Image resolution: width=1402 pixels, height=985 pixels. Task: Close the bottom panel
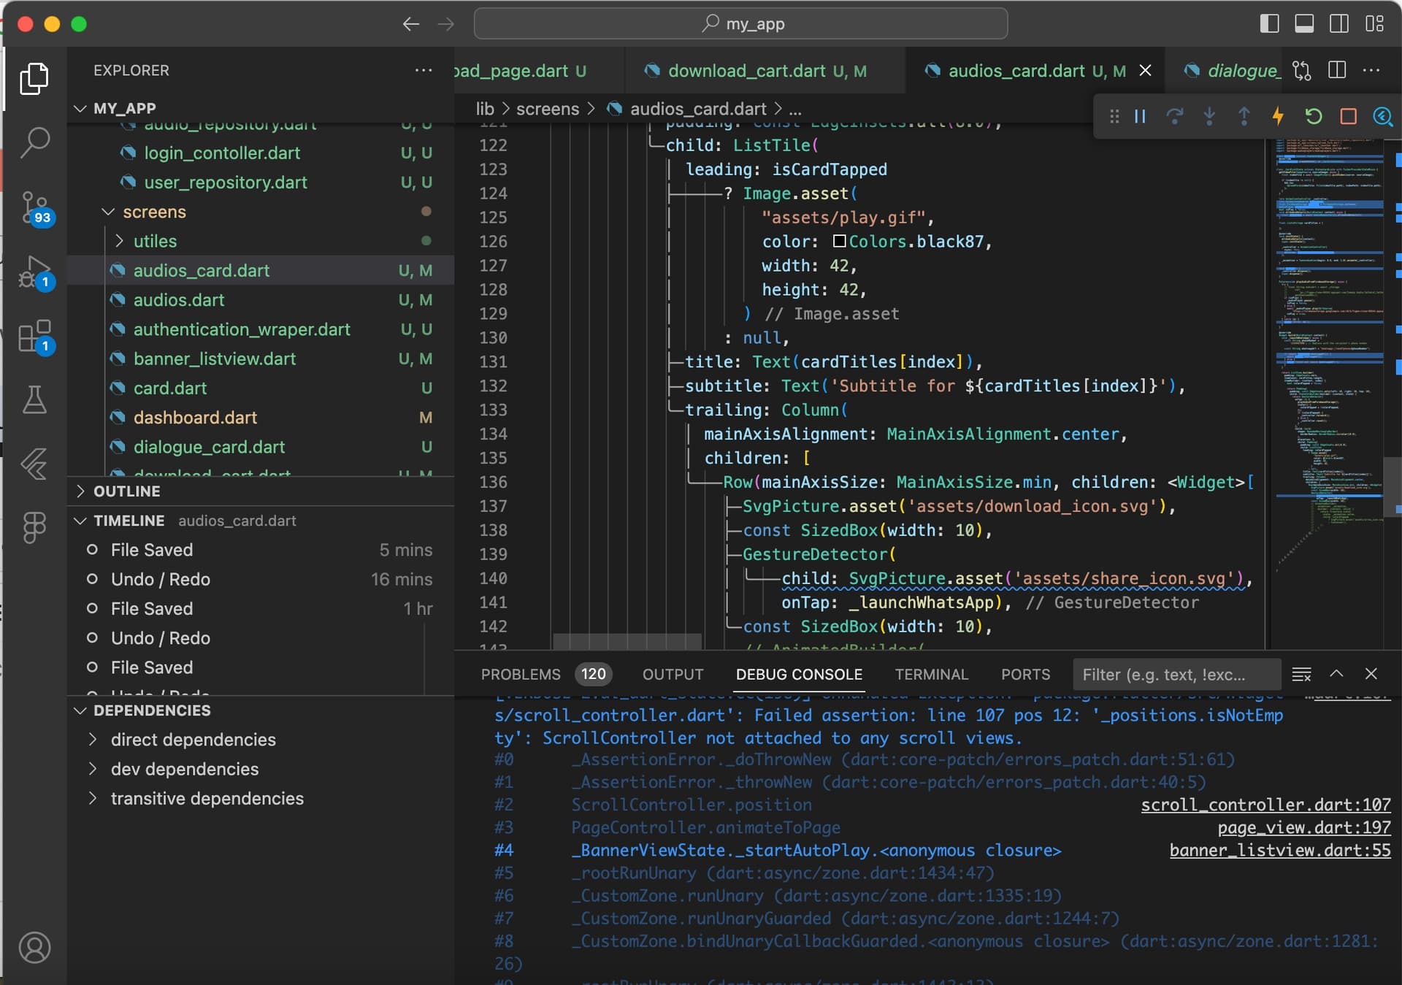(1371, 674)
